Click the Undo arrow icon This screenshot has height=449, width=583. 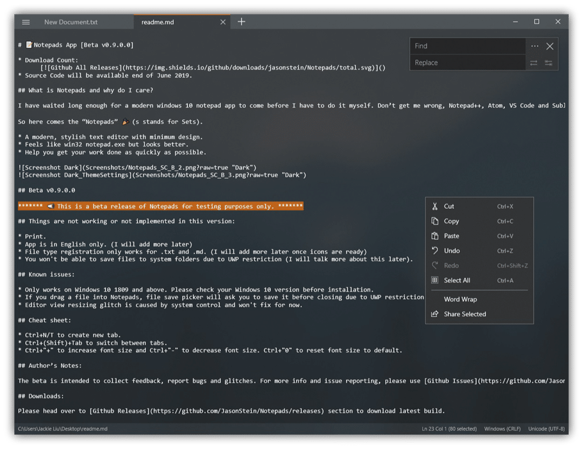[435, 250]
